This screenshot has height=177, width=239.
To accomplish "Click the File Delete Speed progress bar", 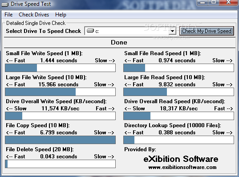I will coord(61,164).
